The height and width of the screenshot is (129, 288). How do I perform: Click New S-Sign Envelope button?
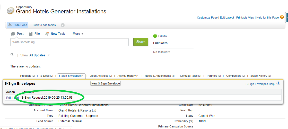106,83
